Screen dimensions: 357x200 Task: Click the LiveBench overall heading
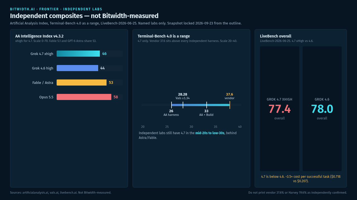[276, 36]
